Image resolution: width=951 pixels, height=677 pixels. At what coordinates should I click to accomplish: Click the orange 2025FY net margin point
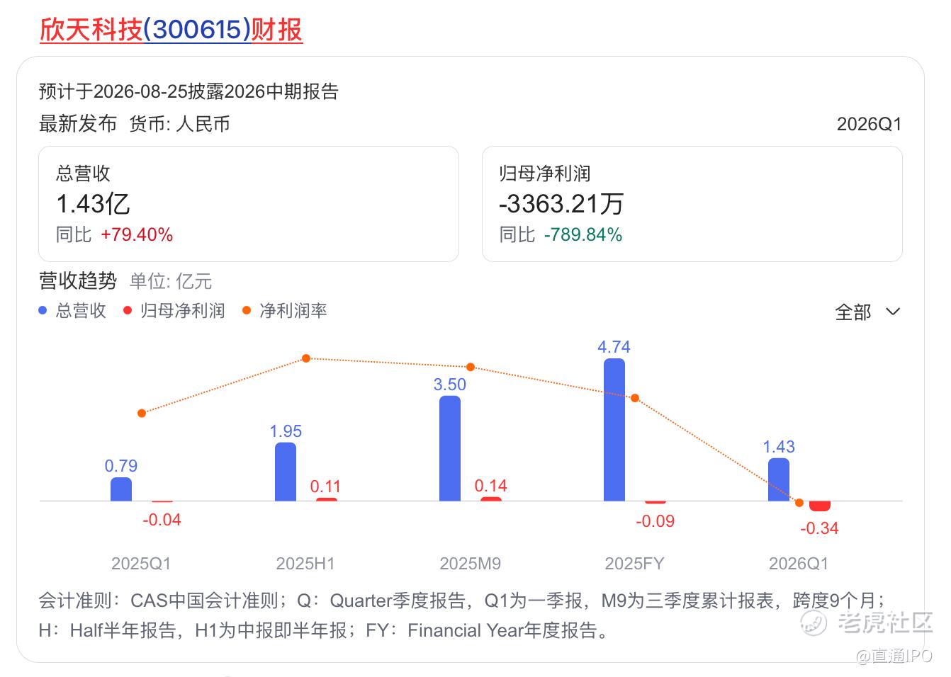635,398
